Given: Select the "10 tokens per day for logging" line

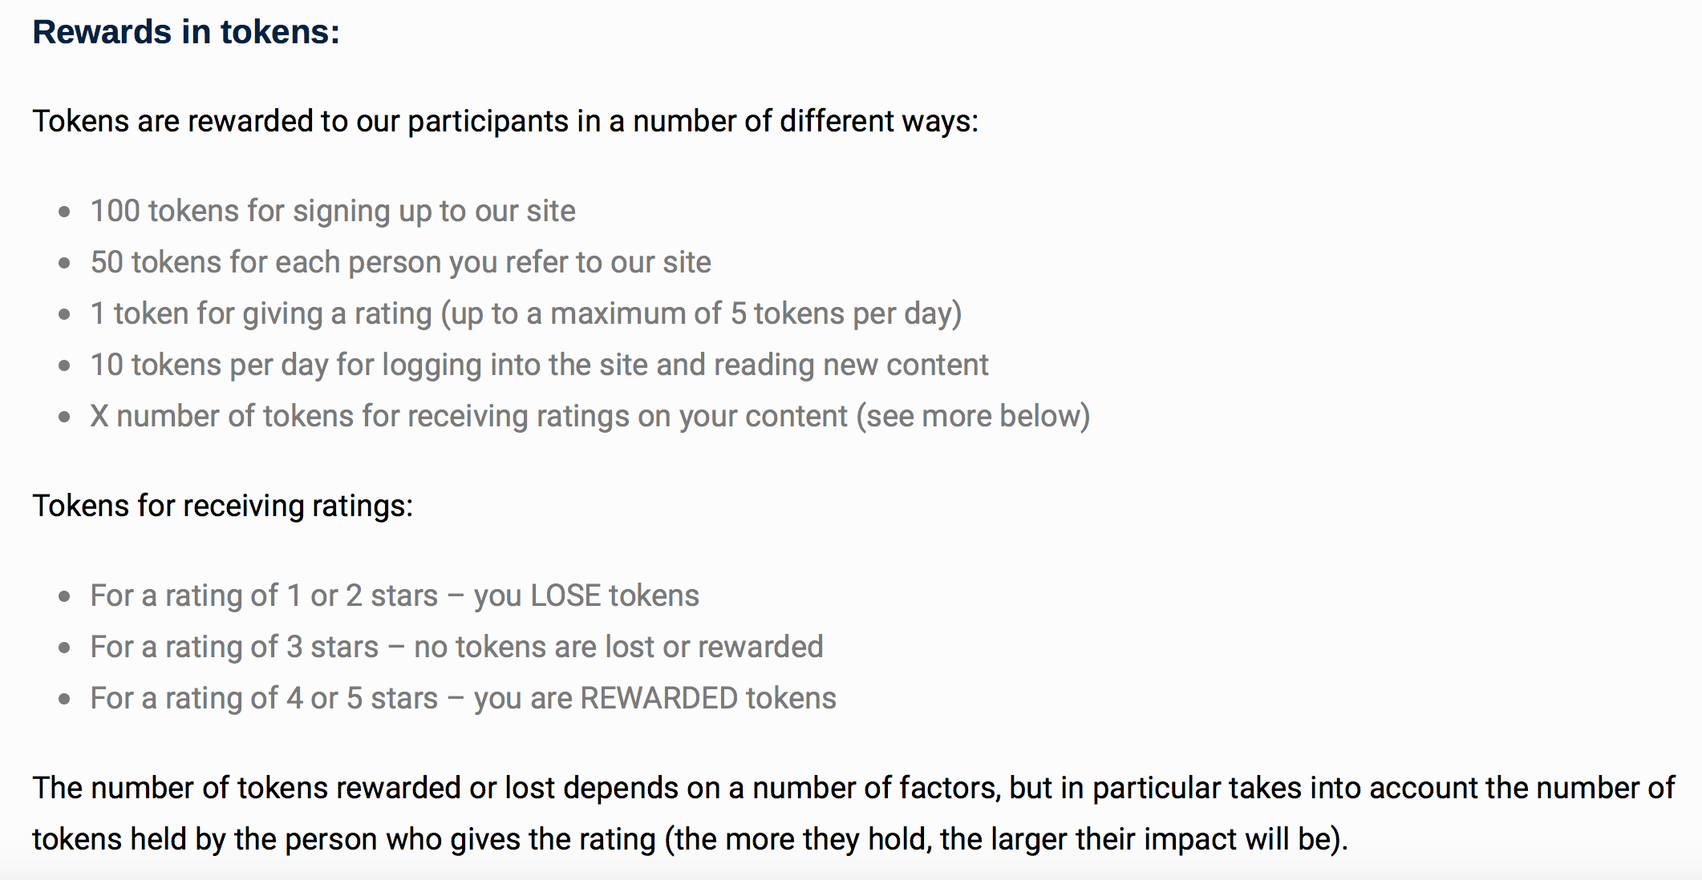Looking at the screenshot, I should (x=539, y=365).
